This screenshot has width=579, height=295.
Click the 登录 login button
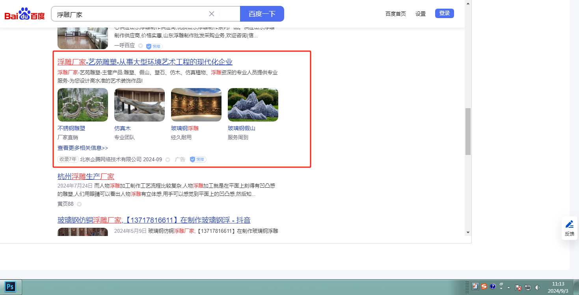click(x=444, y=13)
